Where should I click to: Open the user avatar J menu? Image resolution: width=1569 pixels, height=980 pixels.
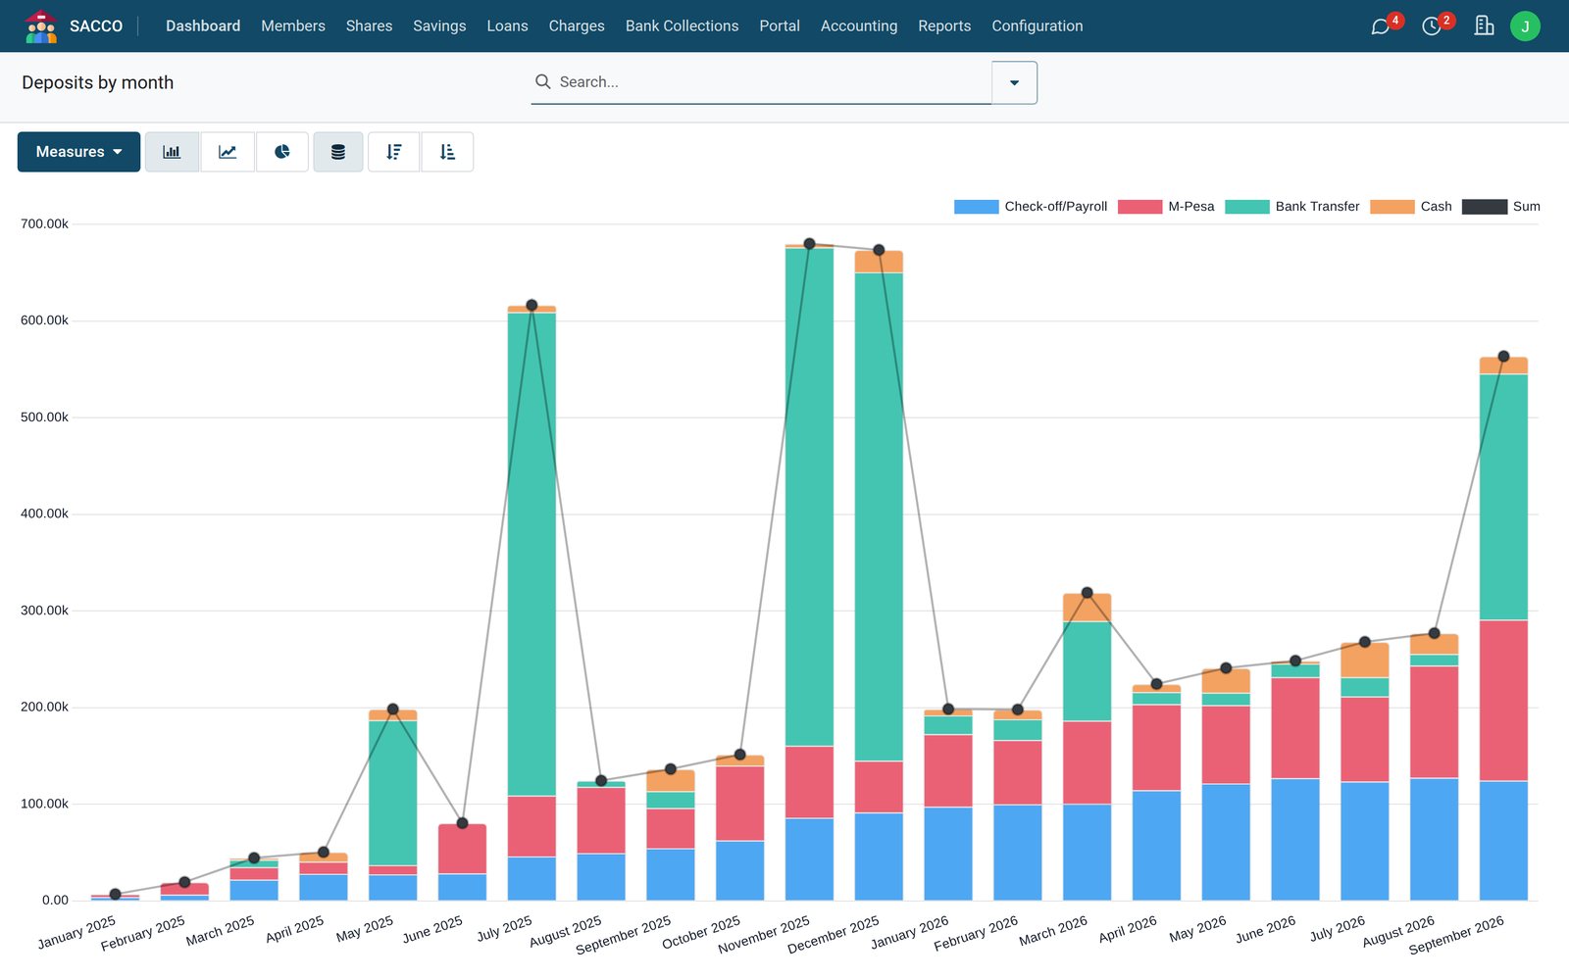pos(1525,26)
